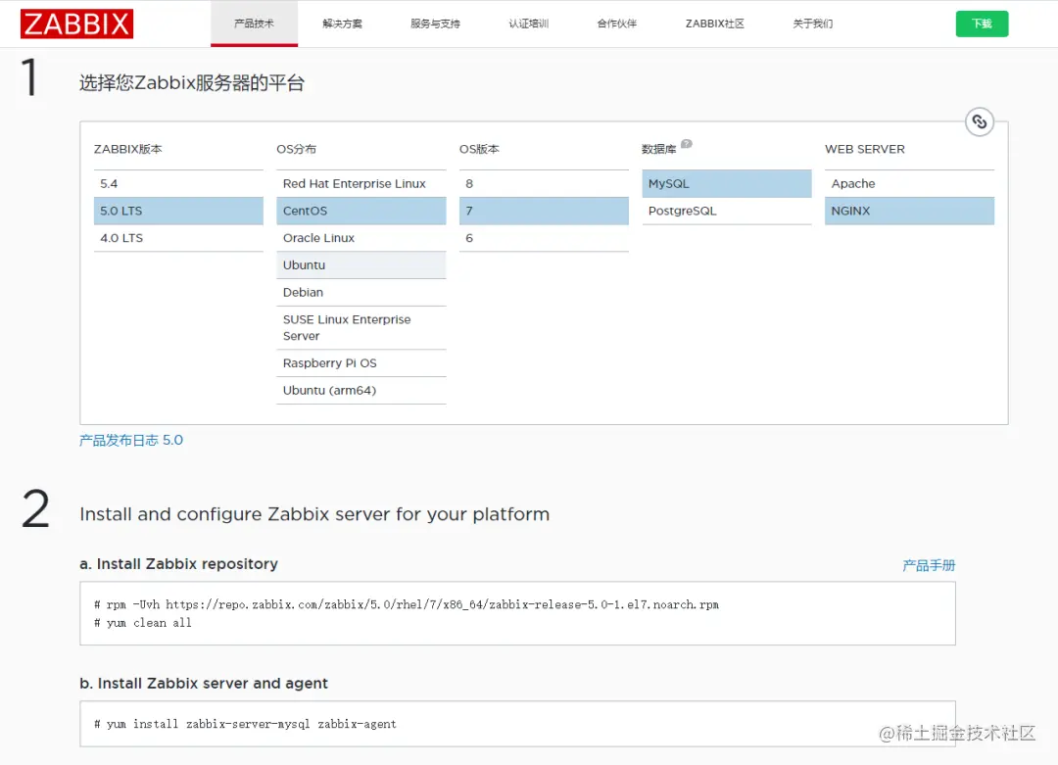Choose CentOS as OS distribution
The height and width of the screenshot is (765, 1058).
(361, 211)
